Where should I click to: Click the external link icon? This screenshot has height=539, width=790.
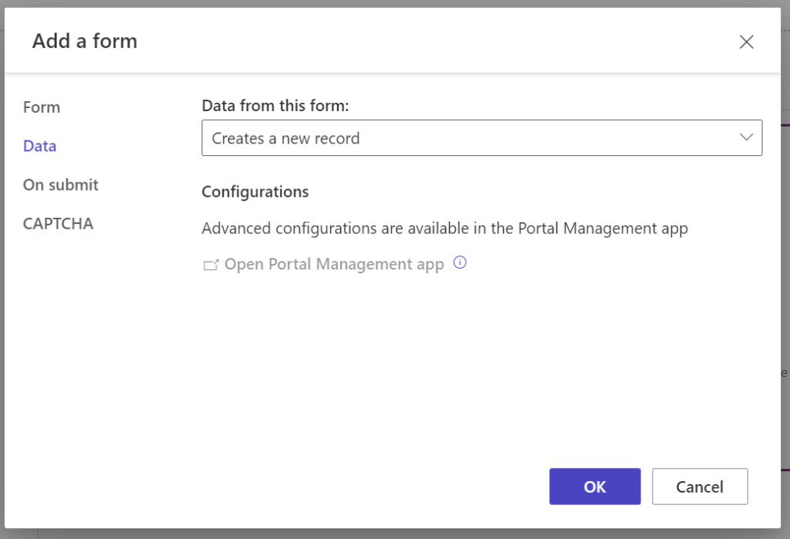click(x=211, y=265)
